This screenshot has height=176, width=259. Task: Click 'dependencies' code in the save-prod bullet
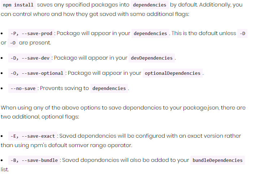(x=150, y=34)
